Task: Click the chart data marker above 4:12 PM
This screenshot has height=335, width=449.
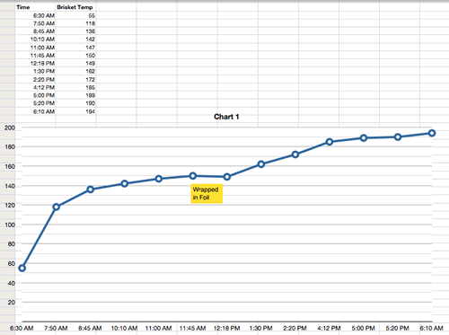Action: 330,142
